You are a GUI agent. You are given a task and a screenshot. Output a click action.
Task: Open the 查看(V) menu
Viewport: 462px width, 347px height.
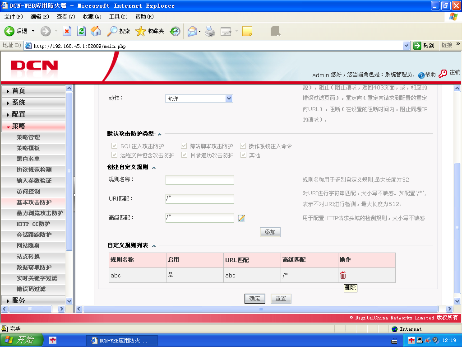point(66,17)
